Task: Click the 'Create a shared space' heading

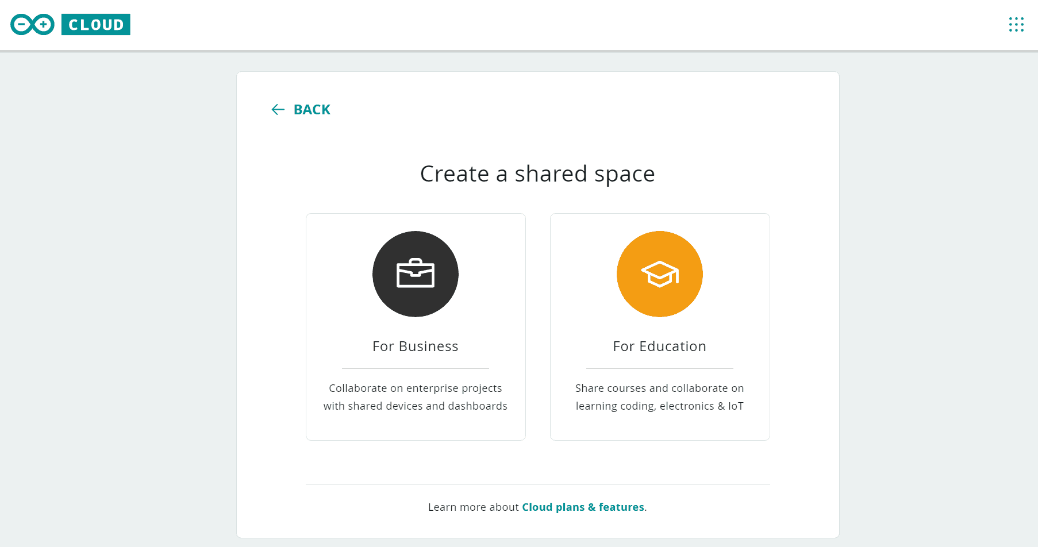Action: point(537,174)
